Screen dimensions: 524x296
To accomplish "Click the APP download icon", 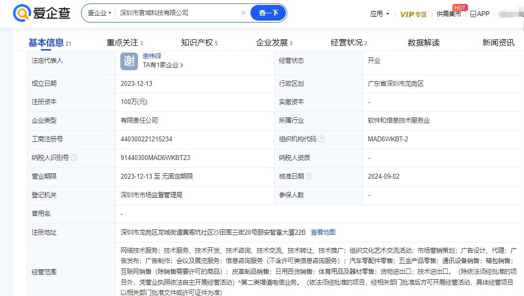I will tap(473, 14).
